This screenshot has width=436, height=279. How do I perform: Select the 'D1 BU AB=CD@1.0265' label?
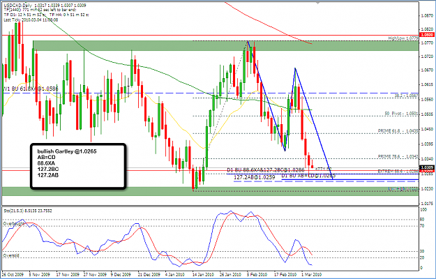[308, 176]
